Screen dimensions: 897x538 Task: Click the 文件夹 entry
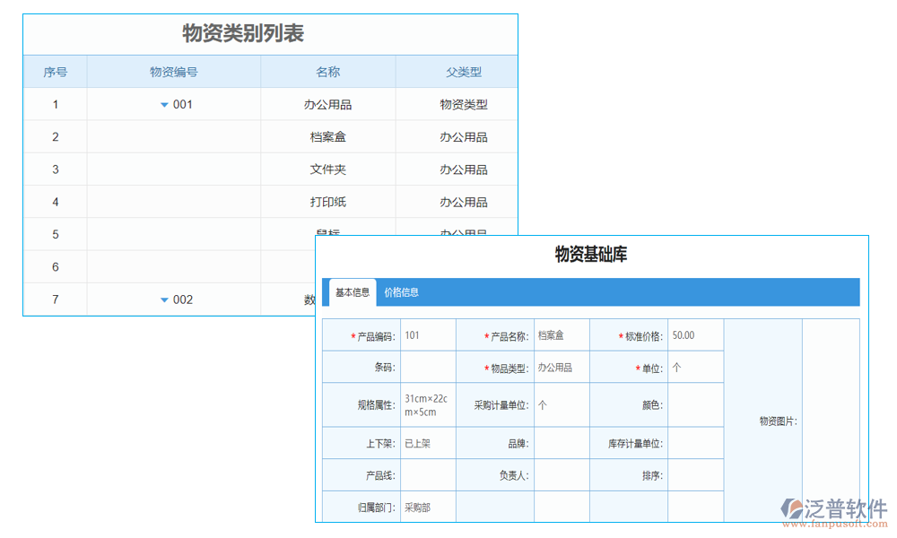click(328, 169)
